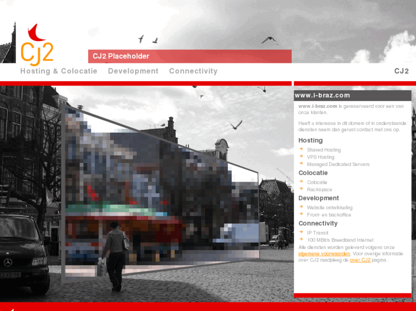Click the Development section heading in panel
416x311 pixels.
pyautogui.click(x=319, y=198)
